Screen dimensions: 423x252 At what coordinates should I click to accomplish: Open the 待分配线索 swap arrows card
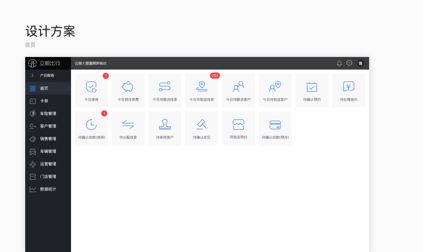click(128, 128)
